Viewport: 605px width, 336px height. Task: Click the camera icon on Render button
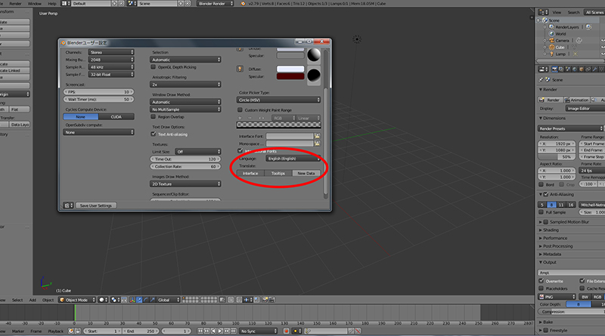(x=542, y=99)
